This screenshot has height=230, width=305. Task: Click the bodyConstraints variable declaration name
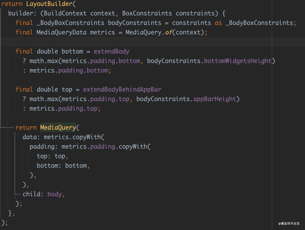click(135, 23)
